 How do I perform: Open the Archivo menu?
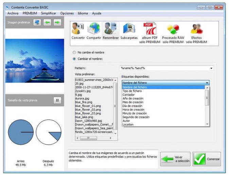point(13,13)
